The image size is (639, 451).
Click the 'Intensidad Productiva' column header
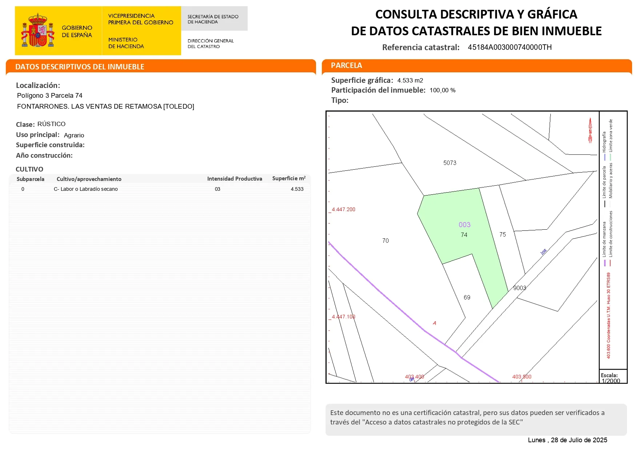[x=235, y=179]
